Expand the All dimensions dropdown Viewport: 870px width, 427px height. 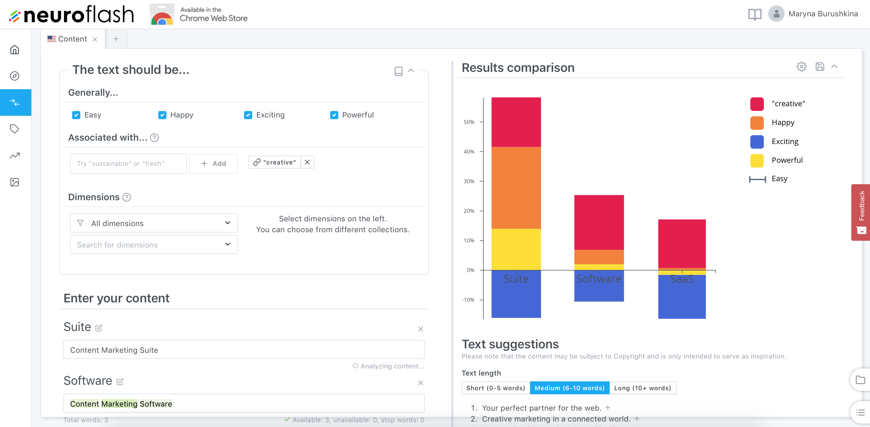tap(154, 223)
